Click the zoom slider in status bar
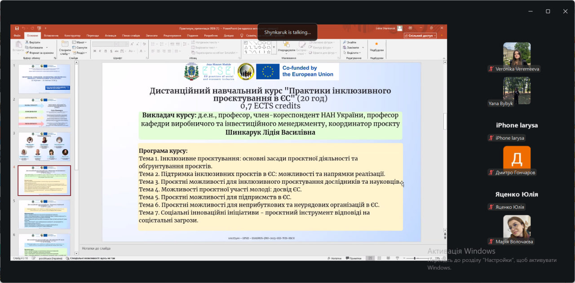575x283 pixels. pyautogui.click(x=415, y=258)
